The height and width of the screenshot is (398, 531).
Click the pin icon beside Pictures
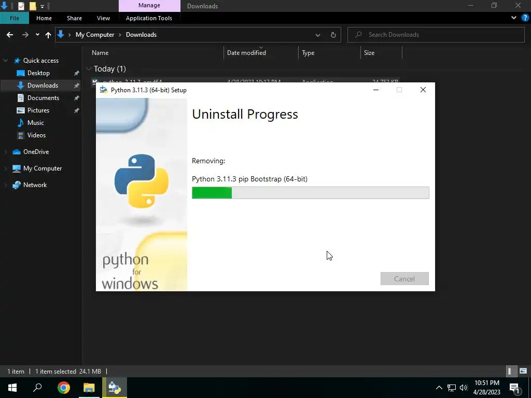pos(77,110)
